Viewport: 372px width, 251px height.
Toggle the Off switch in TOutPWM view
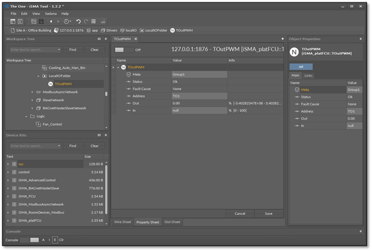tap(124, 50)
